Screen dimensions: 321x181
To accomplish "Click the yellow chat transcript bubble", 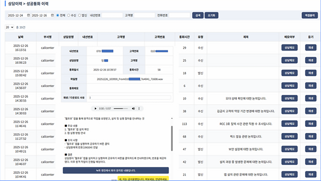I will (143, 179).
